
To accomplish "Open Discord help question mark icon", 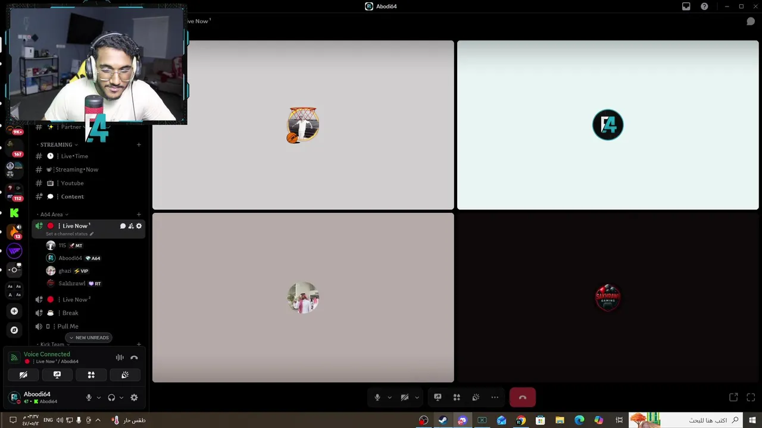I will click(x=704, y=7).
